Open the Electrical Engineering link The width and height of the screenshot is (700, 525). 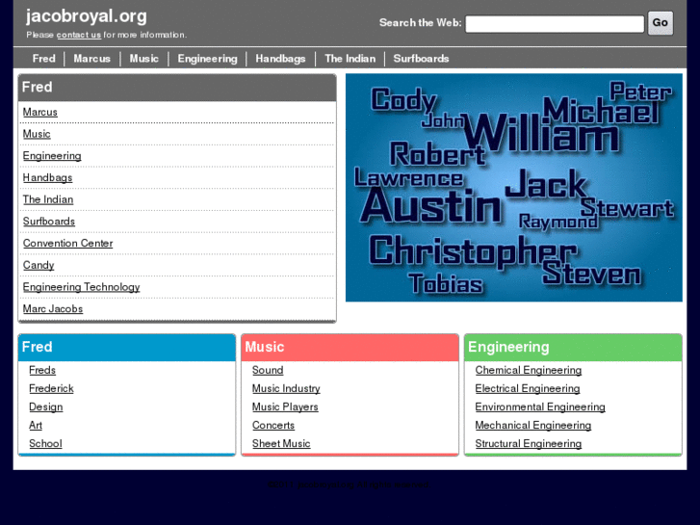pos(528,389)
